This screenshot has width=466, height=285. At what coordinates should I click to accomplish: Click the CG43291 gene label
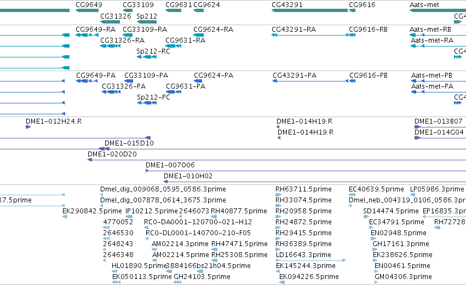[x=287, y=5]
